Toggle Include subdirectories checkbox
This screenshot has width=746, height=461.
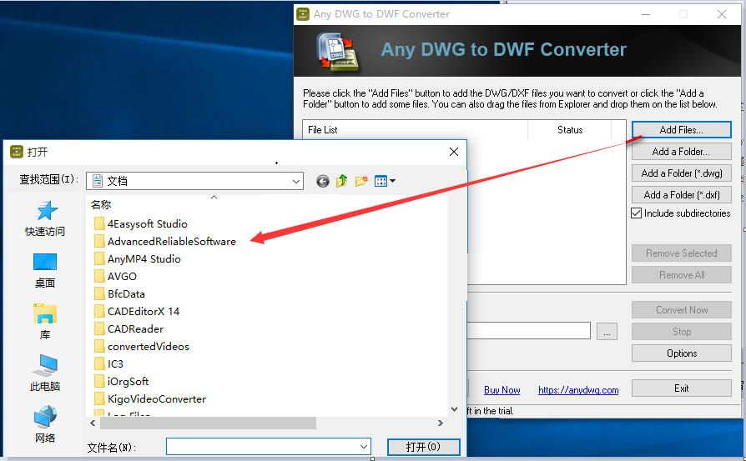(x=637, y=213)
